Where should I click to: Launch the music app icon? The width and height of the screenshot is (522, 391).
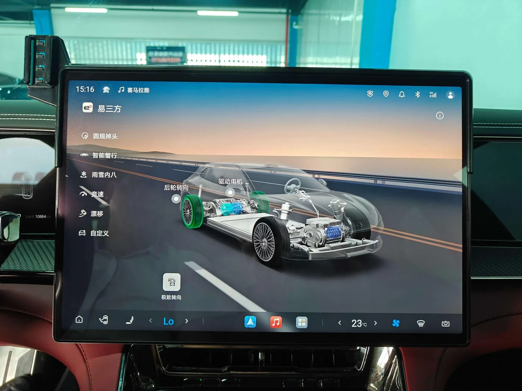point(276,322)
